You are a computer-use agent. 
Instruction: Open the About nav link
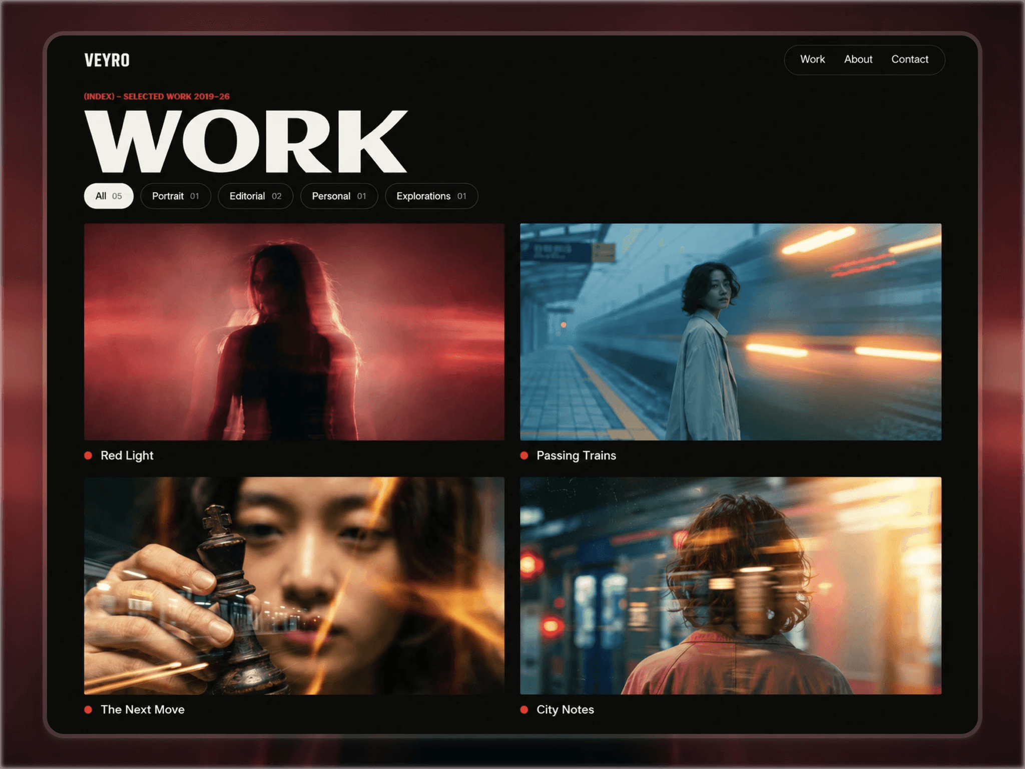858,59
